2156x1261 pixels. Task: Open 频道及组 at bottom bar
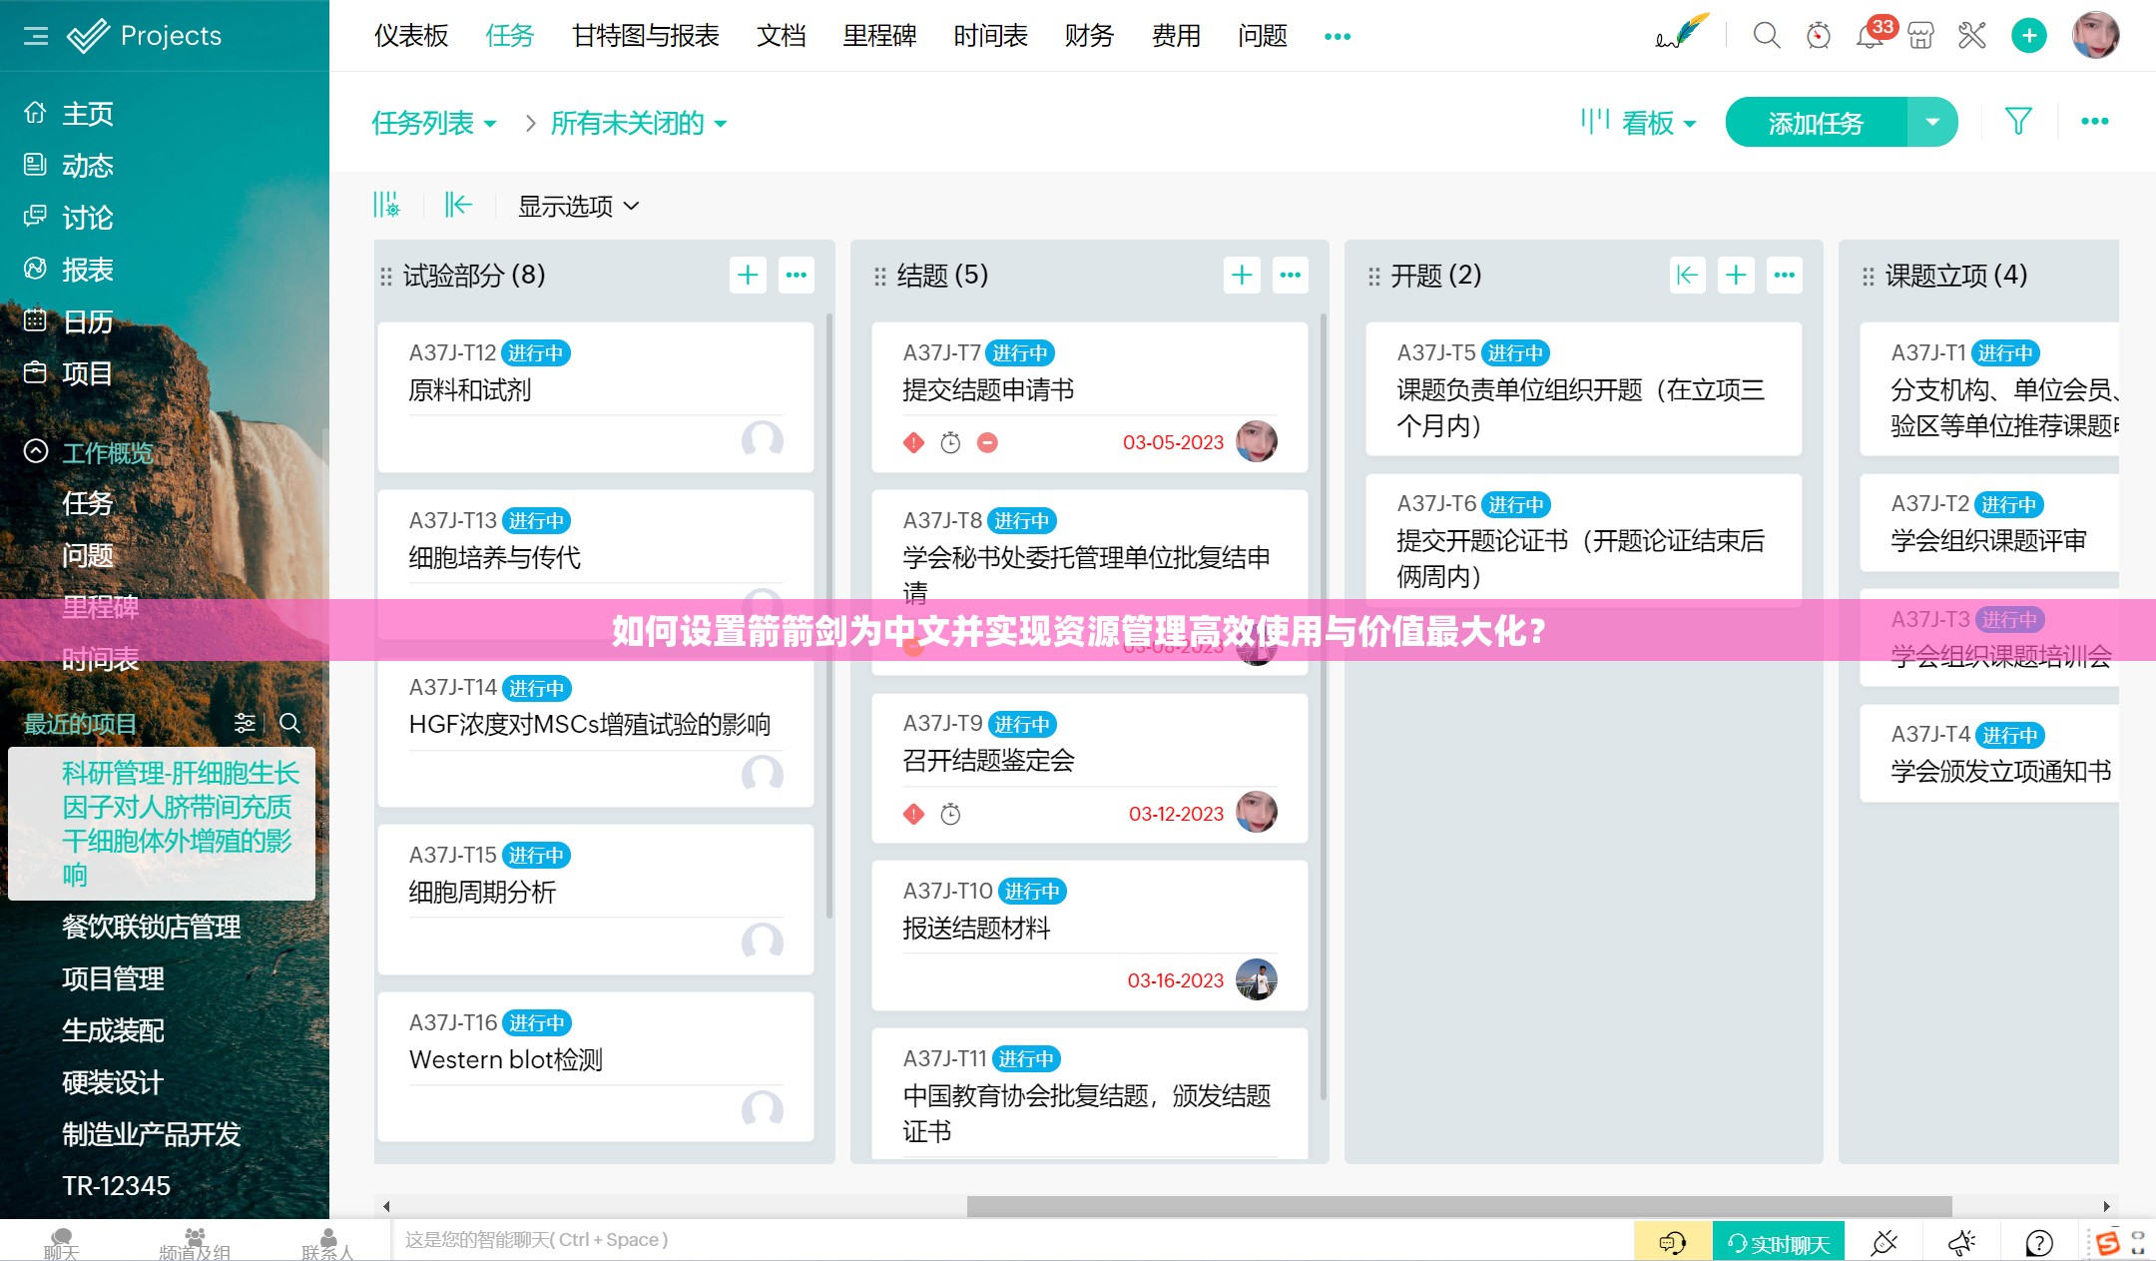[x=195, y=1244]
